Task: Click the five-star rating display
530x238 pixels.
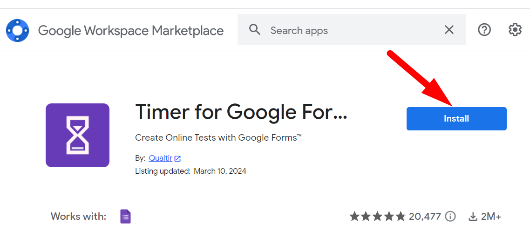Action: click(x=377, y=216)
